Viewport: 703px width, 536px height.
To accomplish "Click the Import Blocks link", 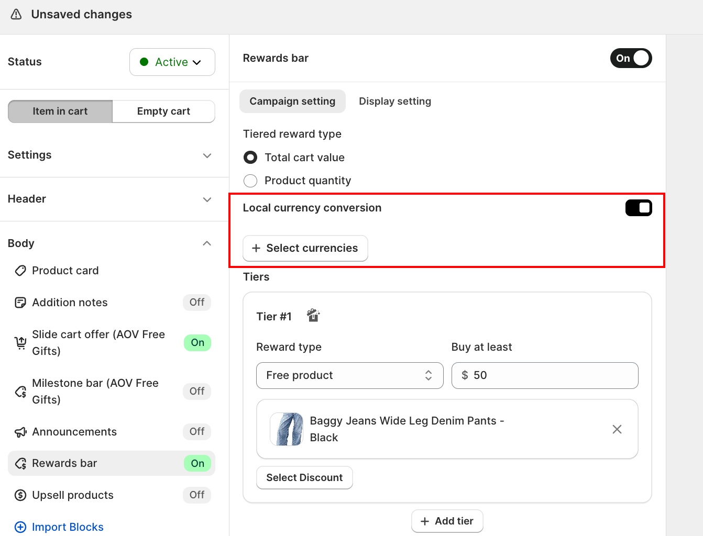I will click(68, 527).
